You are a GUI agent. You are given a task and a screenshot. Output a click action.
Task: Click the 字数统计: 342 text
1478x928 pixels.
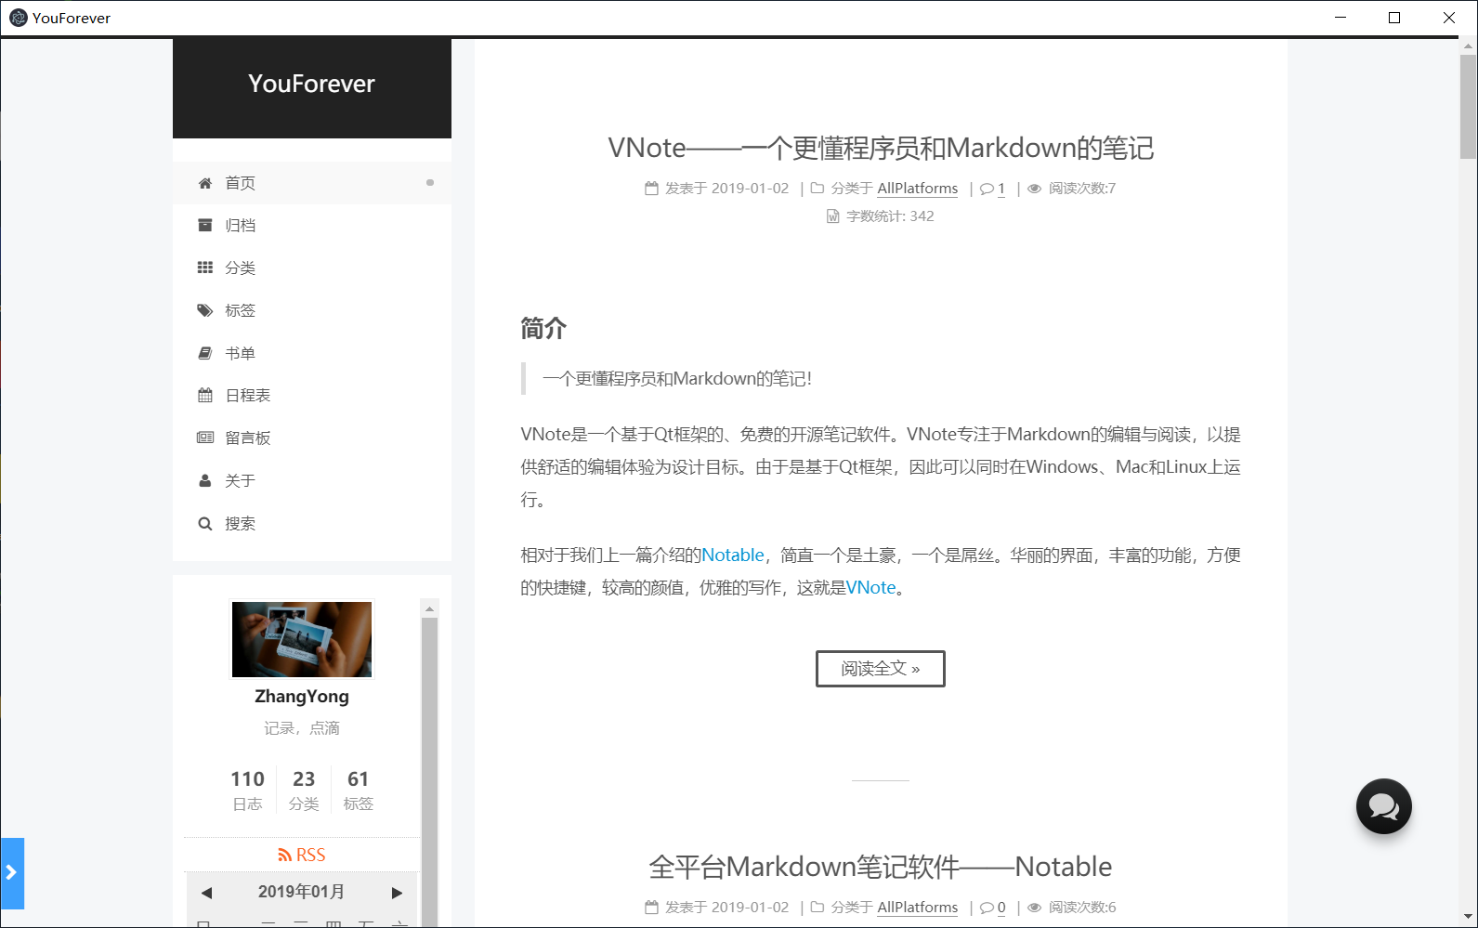[x=890, y=216]
